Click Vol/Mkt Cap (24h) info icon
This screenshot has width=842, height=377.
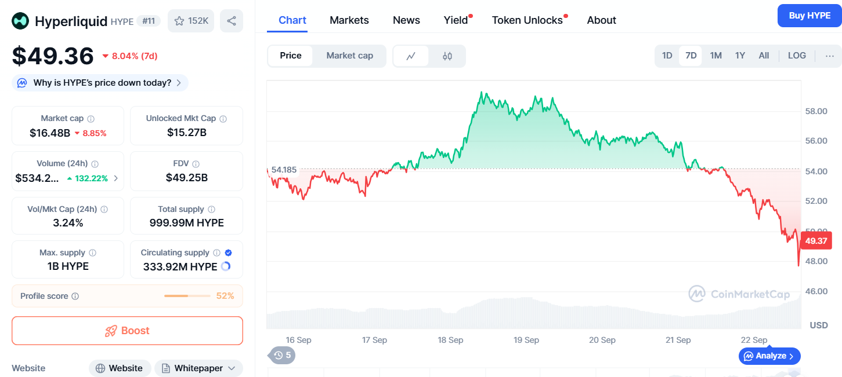click(104, 209)
